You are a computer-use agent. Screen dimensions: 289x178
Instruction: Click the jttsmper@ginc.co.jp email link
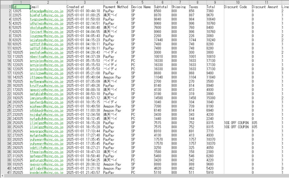pos(46,78)
